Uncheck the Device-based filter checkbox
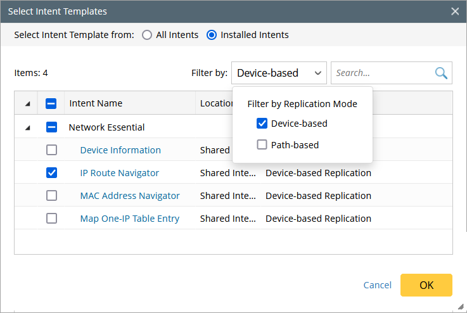Viewport: 467px width, 313px height. tap(262, 124)
